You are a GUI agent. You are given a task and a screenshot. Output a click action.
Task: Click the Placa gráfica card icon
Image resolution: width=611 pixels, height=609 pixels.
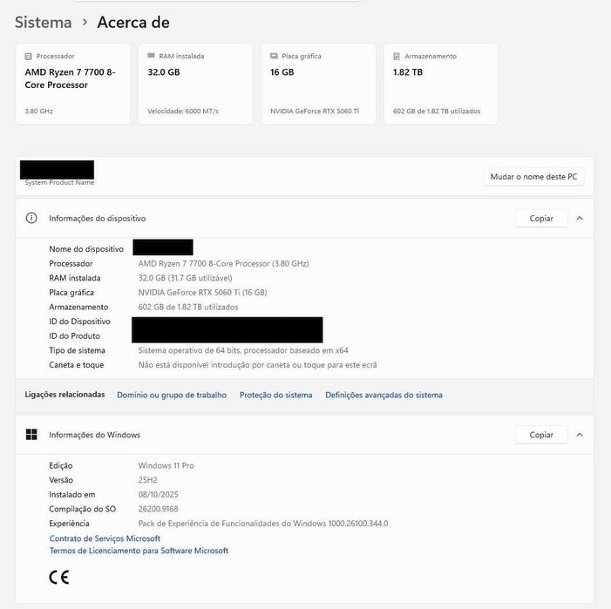pos(275,56)
